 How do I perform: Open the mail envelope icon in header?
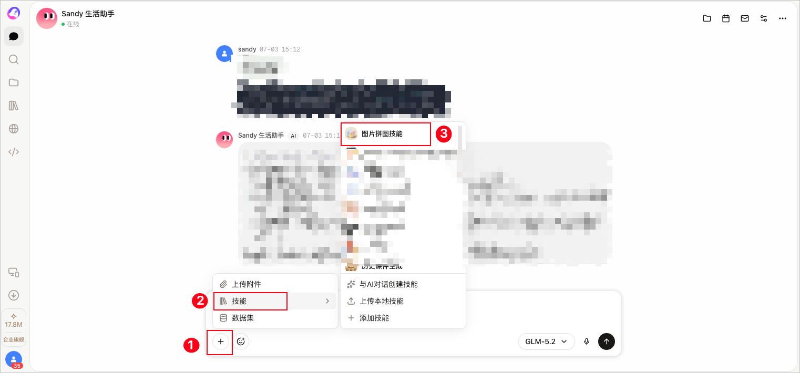pos(745,18)
